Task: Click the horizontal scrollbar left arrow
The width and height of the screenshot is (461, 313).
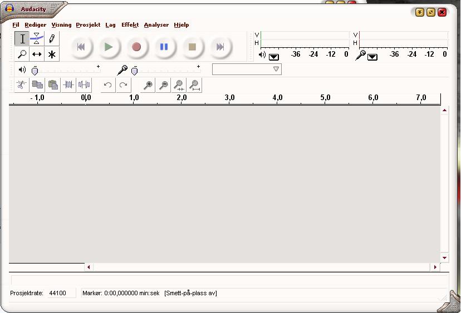Action: 89,267
